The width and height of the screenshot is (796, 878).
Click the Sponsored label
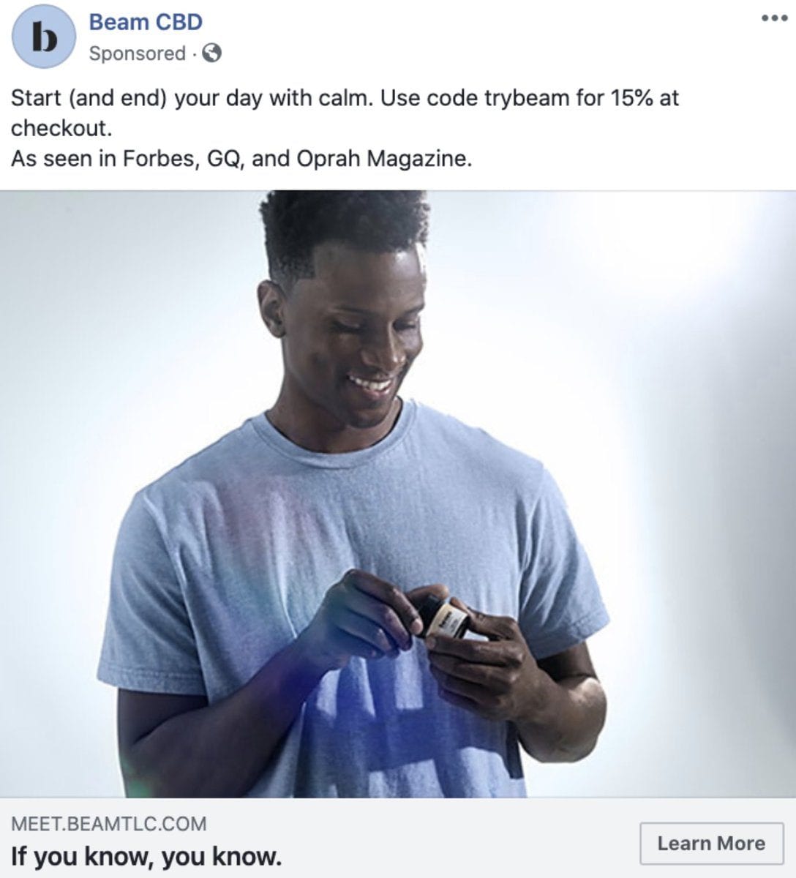coord(137,53)
